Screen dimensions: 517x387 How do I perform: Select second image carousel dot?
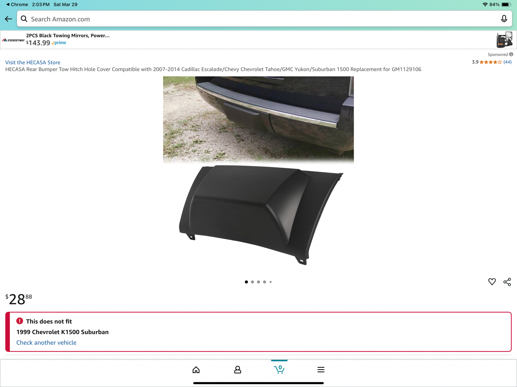[252, 282]
